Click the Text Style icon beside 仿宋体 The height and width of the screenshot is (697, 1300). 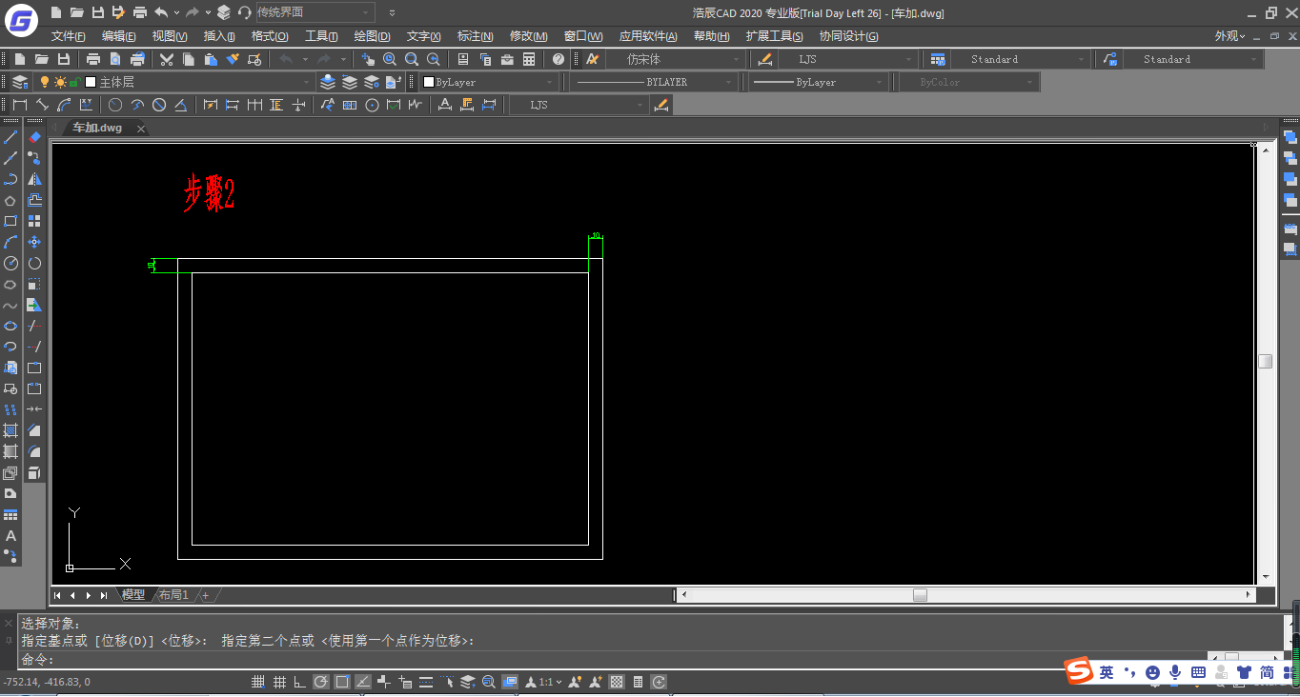click(592, 59)
